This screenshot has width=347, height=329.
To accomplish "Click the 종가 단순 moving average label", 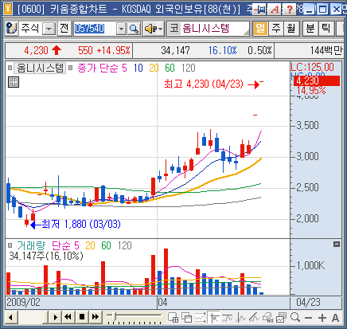I will [x=98, y=69].
